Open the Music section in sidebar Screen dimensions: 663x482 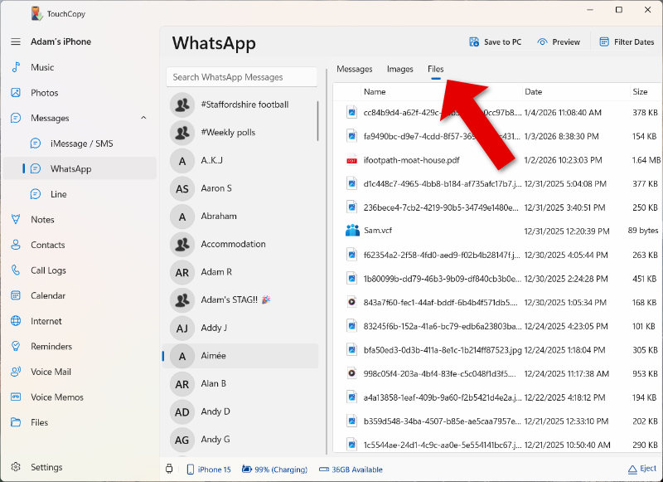pos(41,67)
